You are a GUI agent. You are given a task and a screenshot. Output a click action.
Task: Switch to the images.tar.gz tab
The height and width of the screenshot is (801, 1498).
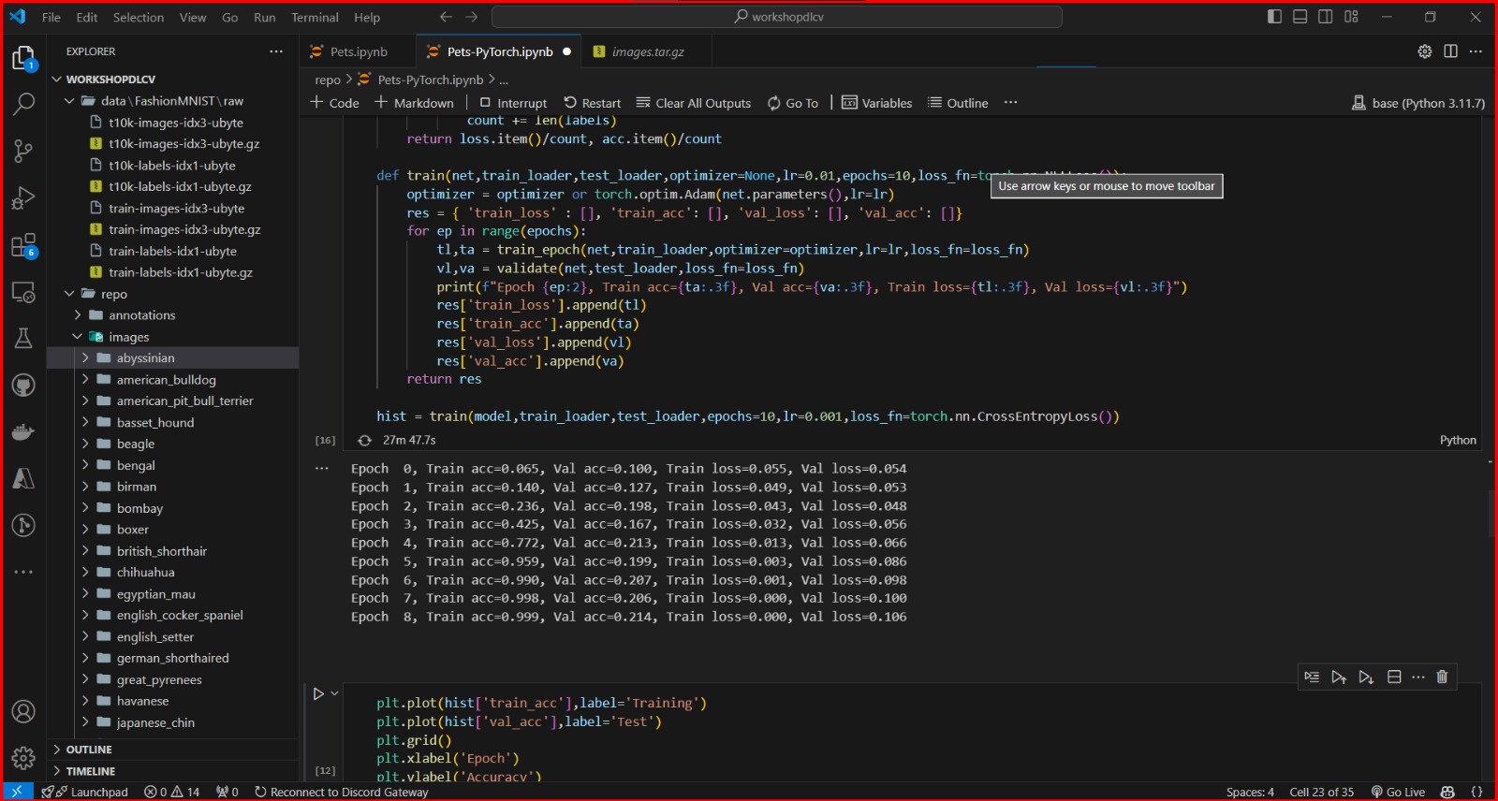coord(648,51)
